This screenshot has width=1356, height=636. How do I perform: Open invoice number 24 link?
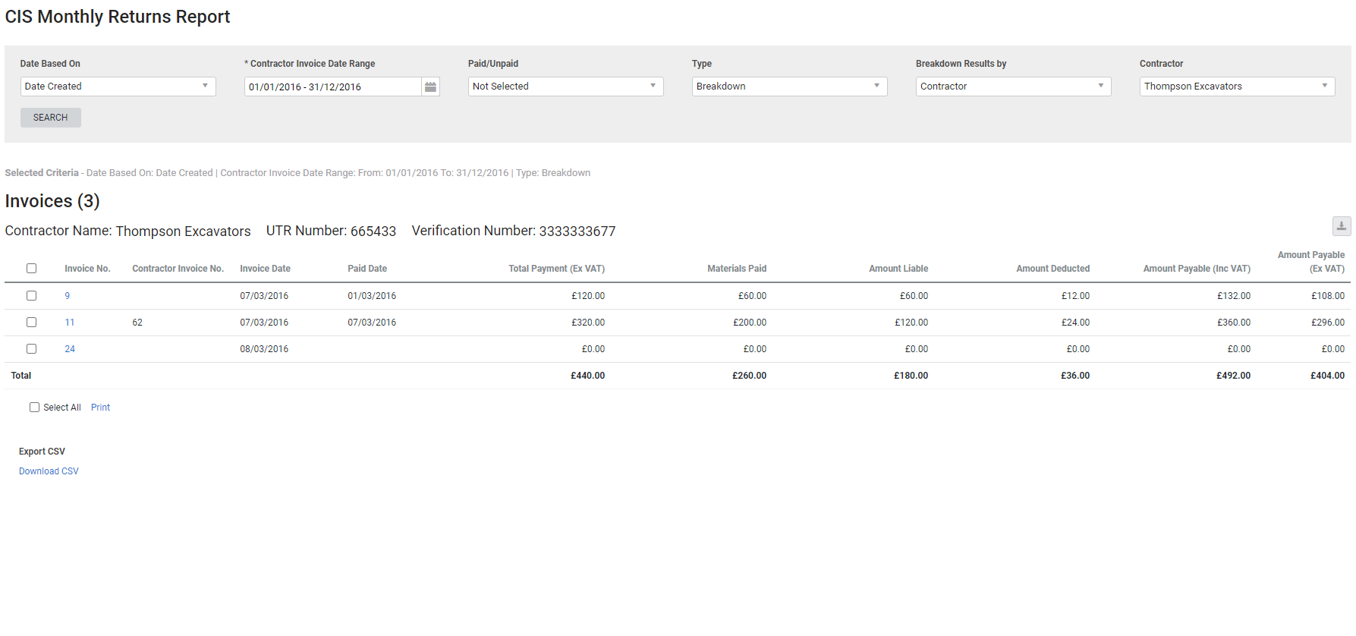[70, 349]
